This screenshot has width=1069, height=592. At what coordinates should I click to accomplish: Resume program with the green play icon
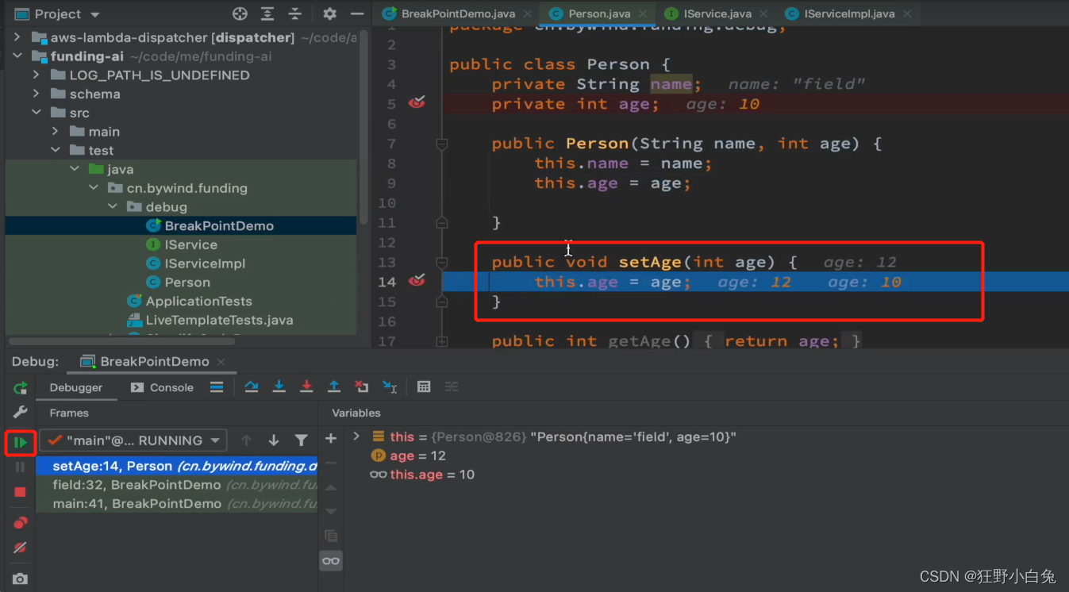[x=21, y=442]
